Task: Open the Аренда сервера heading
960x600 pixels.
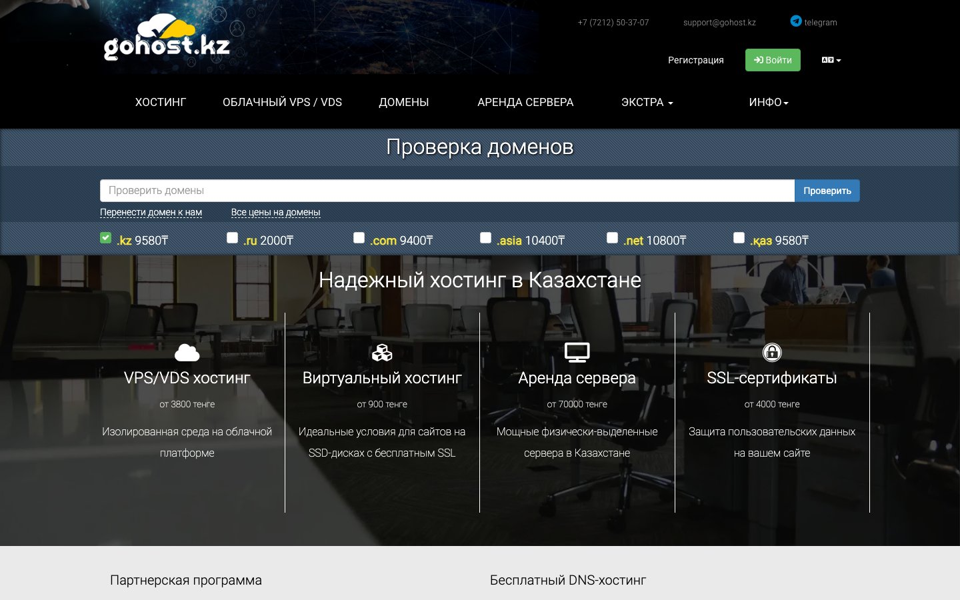Action: click(x=577, y=378)
